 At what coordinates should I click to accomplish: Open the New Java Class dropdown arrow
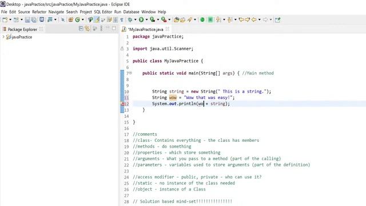tap(82, 20)
